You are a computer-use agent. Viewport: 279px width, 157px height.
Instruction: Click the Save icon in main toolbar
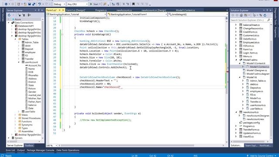coord(29,4)
